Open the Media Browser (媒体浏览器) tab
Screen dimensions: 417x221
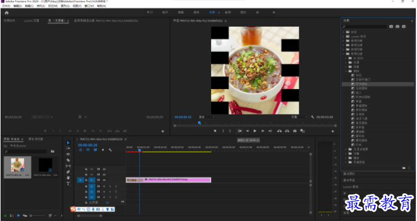[35, 139]
